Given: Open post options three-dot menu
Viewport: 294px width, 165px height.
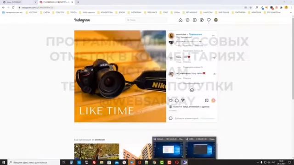Looking at the screenshot, I should pos(213,36).
